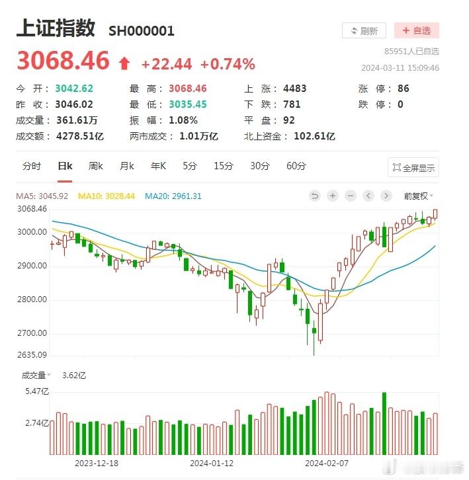Image resolution: width=469 pixels, height=480 pixels.
Task: Click the chart reset undo icon
Action: click(x=315, y=196)
